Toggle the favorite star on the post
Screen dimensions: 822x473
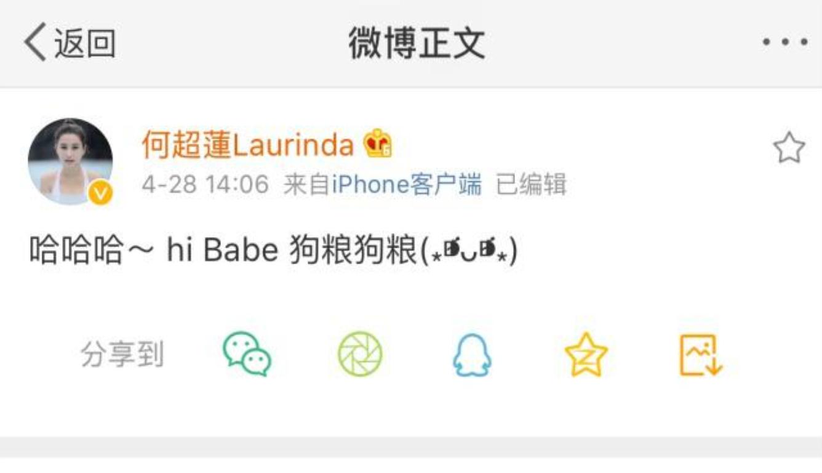[789, 148]
